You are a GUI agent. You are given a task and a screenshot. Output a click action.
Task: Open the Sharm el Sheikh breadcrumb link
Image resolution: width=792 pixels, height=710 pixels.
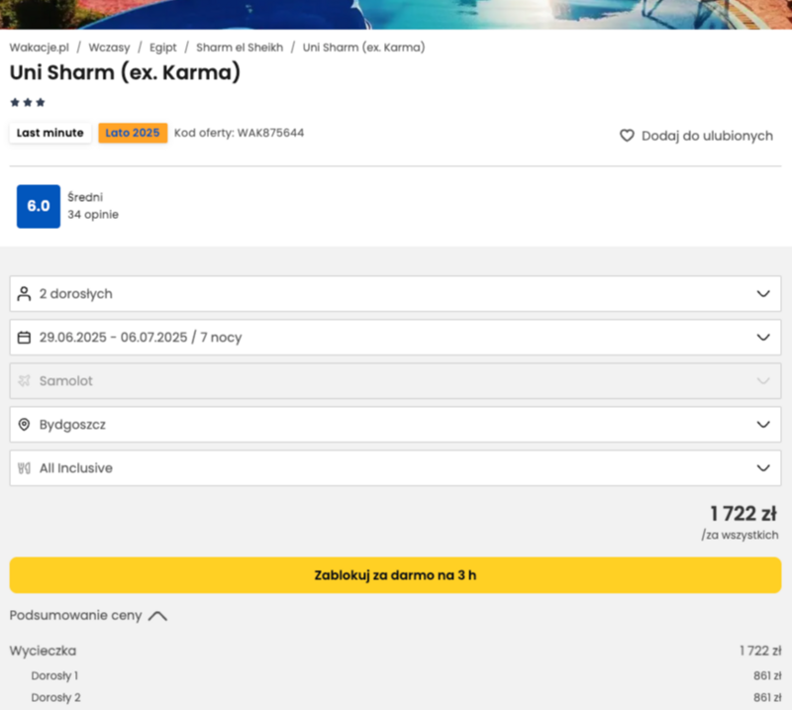pos(240,48)
